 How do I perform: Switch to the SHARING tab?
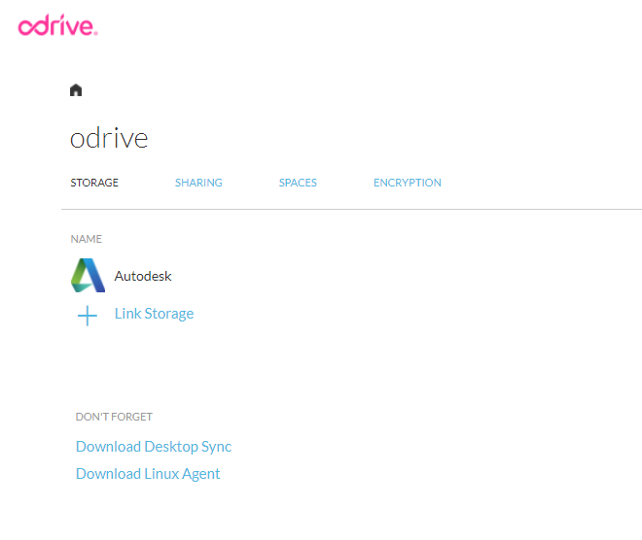198,183
